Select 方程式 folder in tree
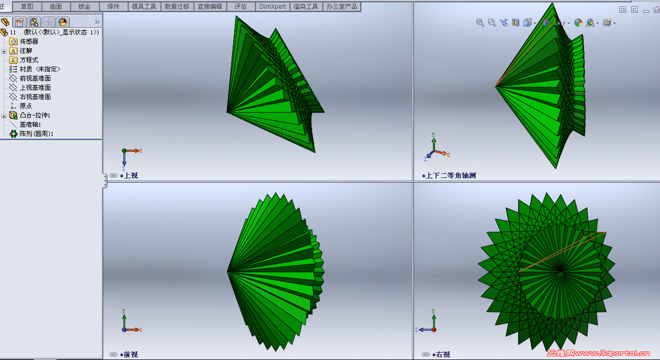This screenshot has width=660, height=360. [24, 60]
